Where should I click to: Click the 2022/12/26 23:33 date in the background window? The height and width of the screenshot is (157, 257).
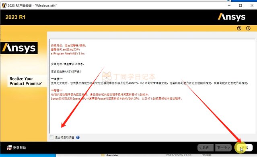click(179, 155)
